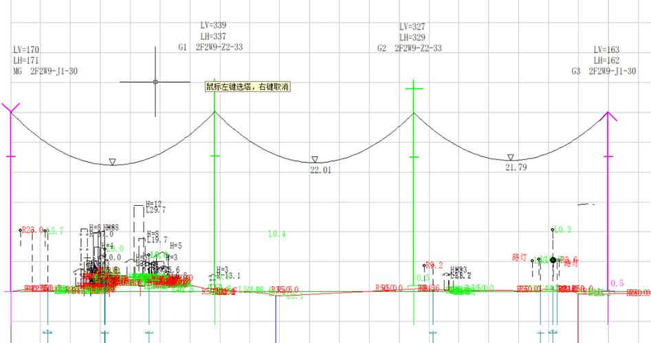Click the 'L29.7' offset label

click(x=155, y=211)
